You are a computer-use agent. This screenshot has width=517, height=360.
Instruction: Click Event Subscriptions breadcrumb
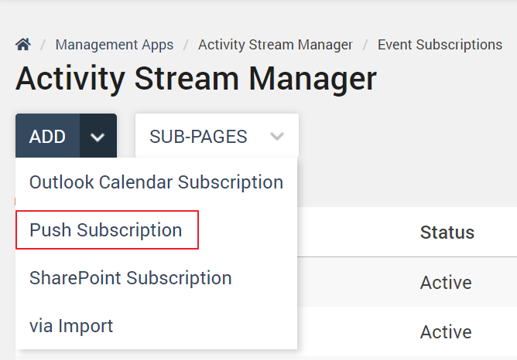440,45
